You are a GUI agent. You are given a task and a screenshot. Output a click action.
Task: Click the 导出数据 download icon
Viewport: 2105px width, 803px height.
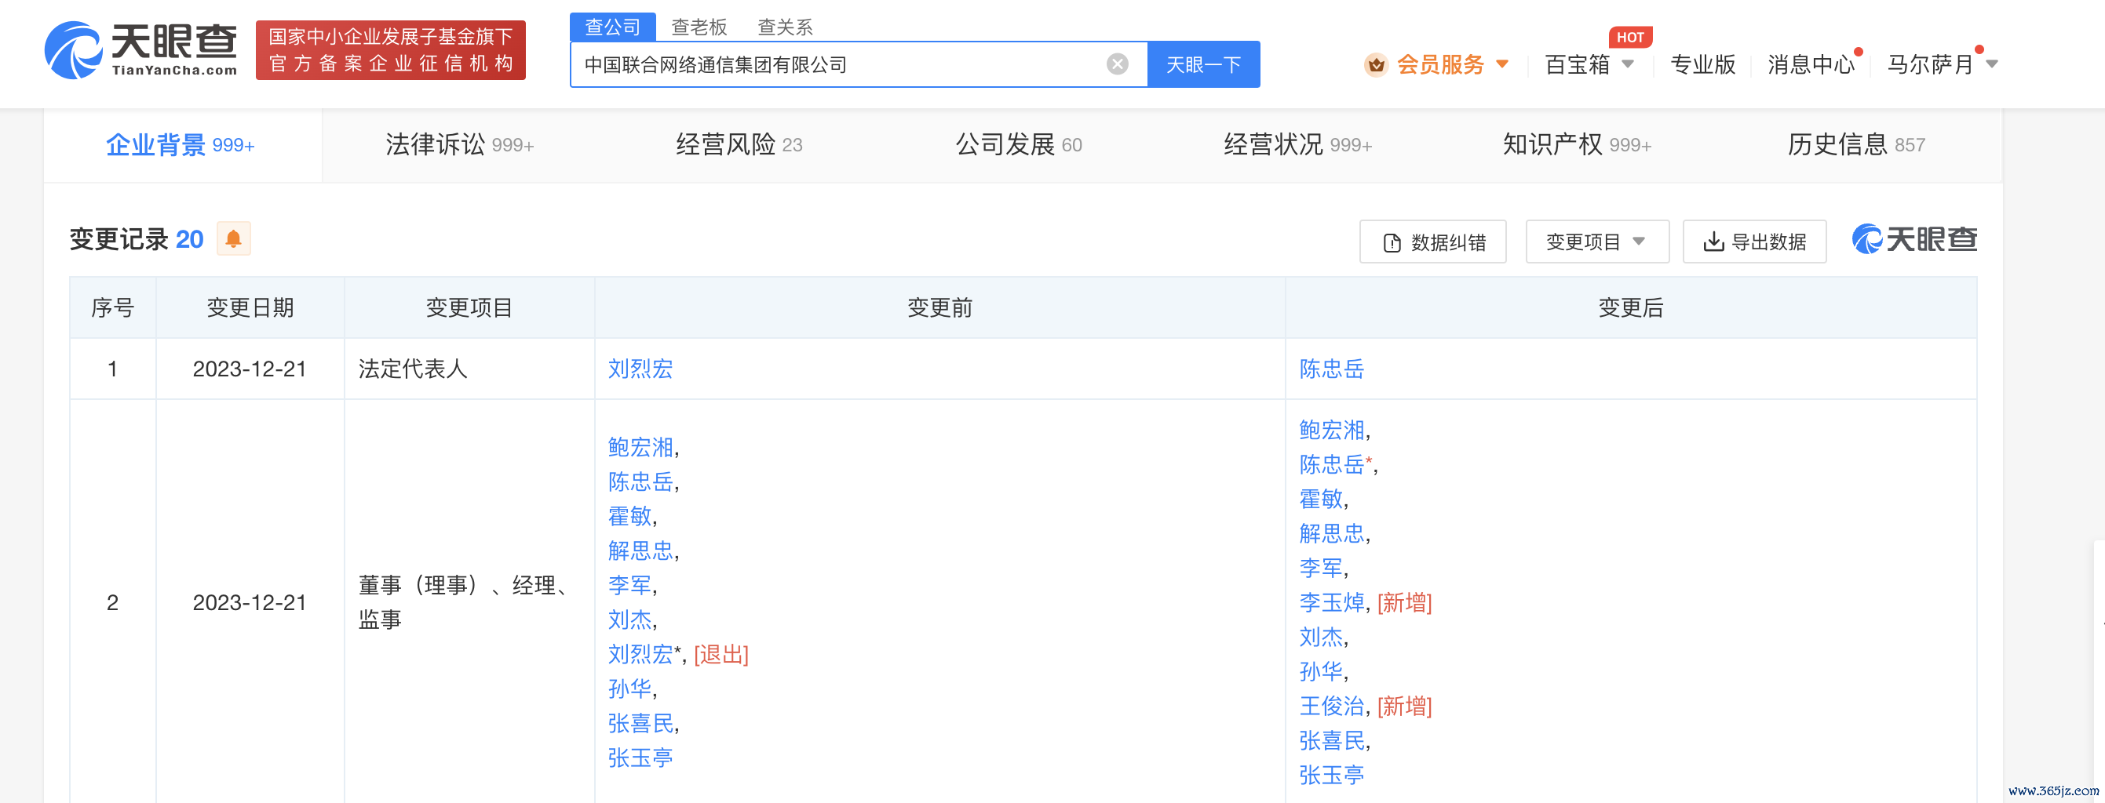1713,242
